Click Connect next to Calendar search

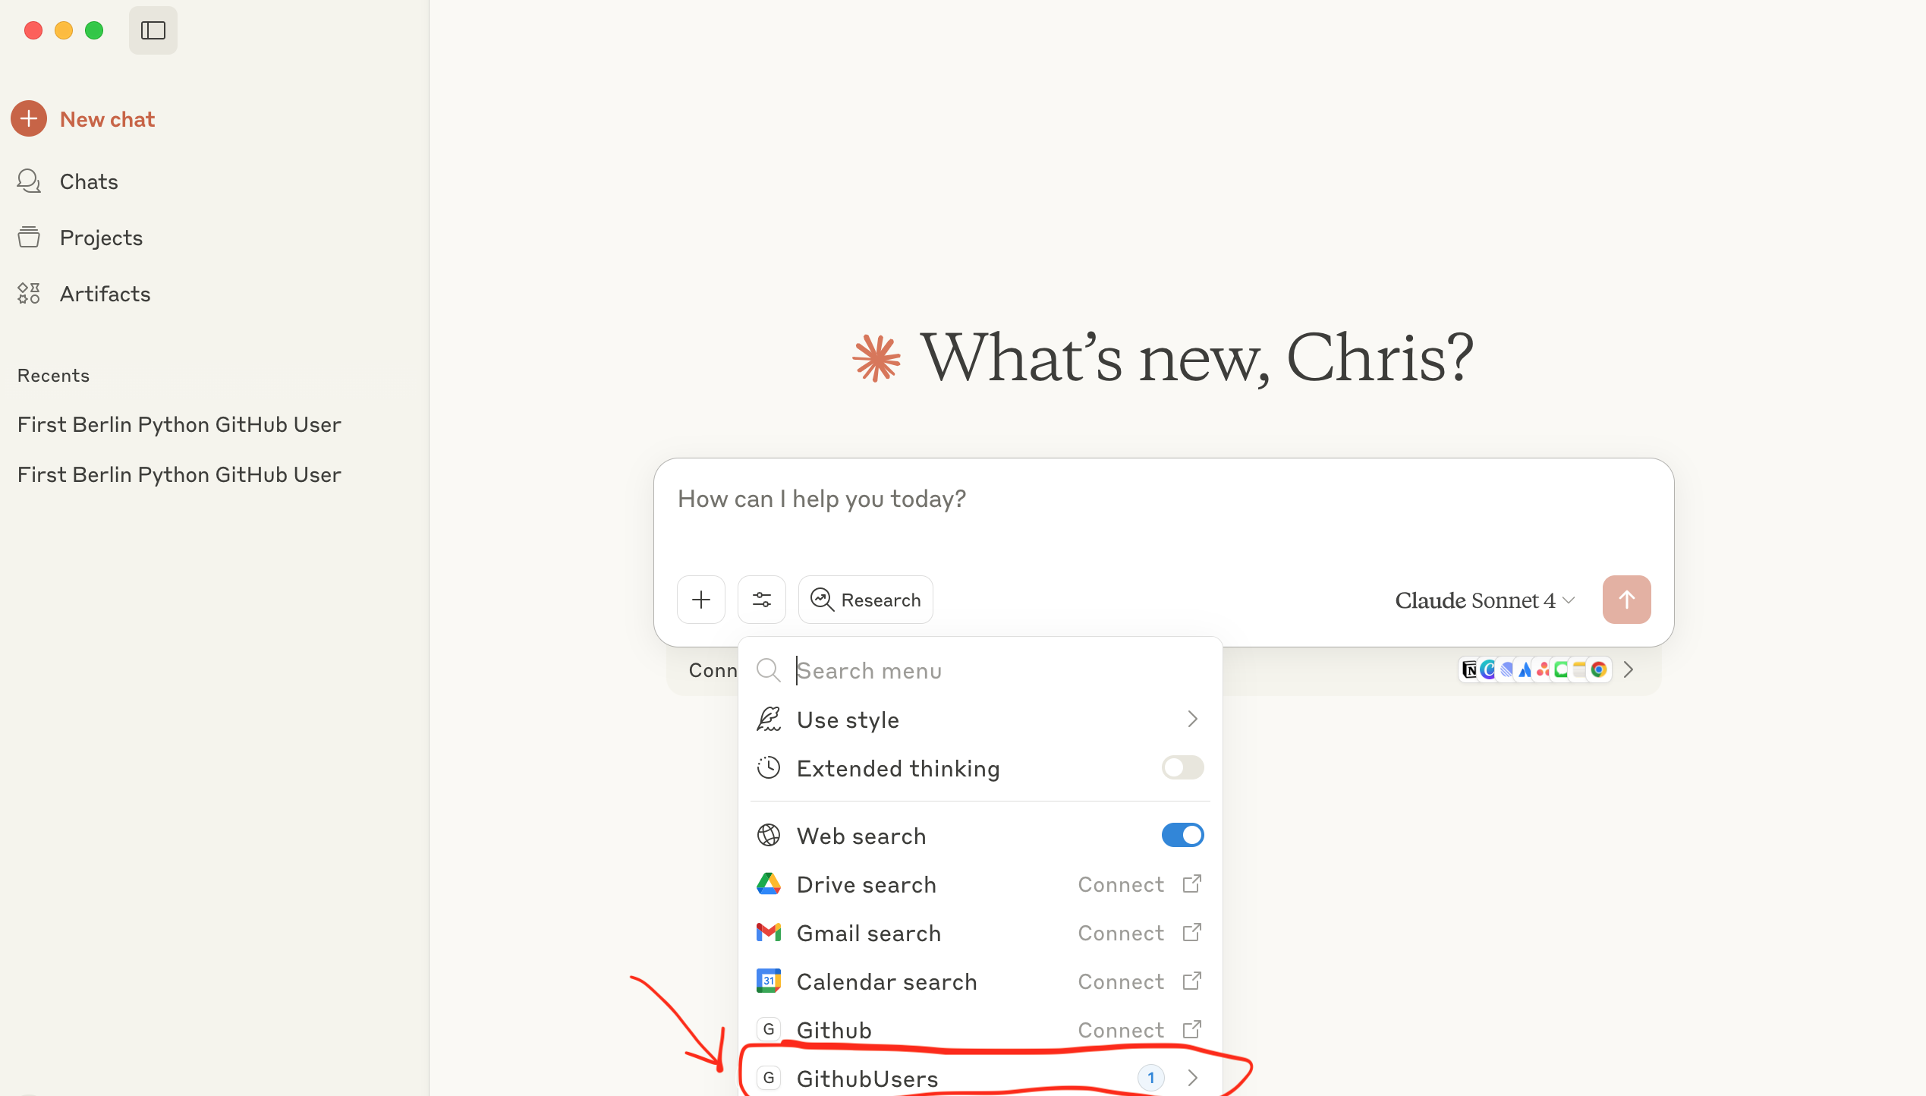1121,981
